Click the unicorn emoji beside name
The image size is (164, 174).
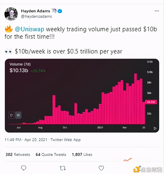[x=54, y=11]
